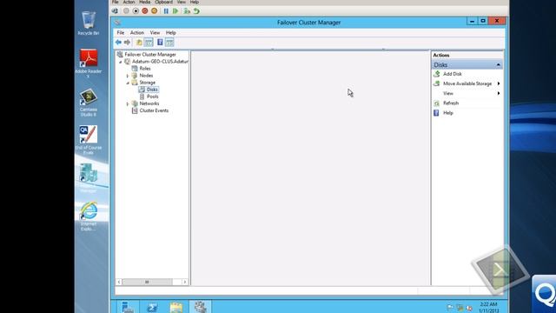Image resolution: width=556 pixels, height=313 pixels.
Task: Open the View submenu arrow in Actions
Action: click(x=499, y=93)
